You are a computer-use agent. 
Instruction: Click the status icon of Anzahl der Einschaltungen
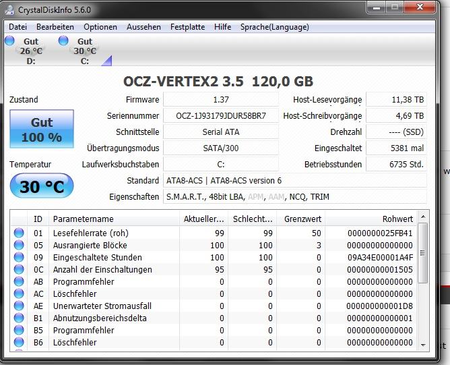click(x=19, y=269)
